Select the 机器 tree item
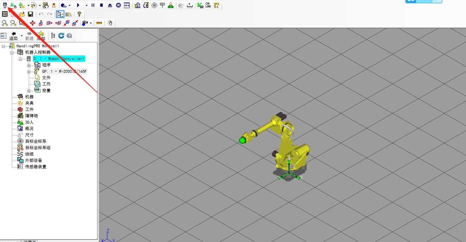466x242 pixels. (29, 97)
